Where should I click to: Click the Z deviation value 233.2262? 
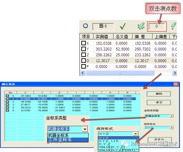click(143, 55)
